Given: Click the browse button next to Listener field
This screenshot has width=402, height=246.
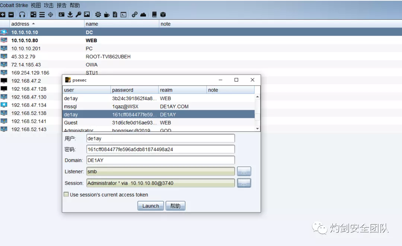Looking at the screenshot, I should (244, 171).
